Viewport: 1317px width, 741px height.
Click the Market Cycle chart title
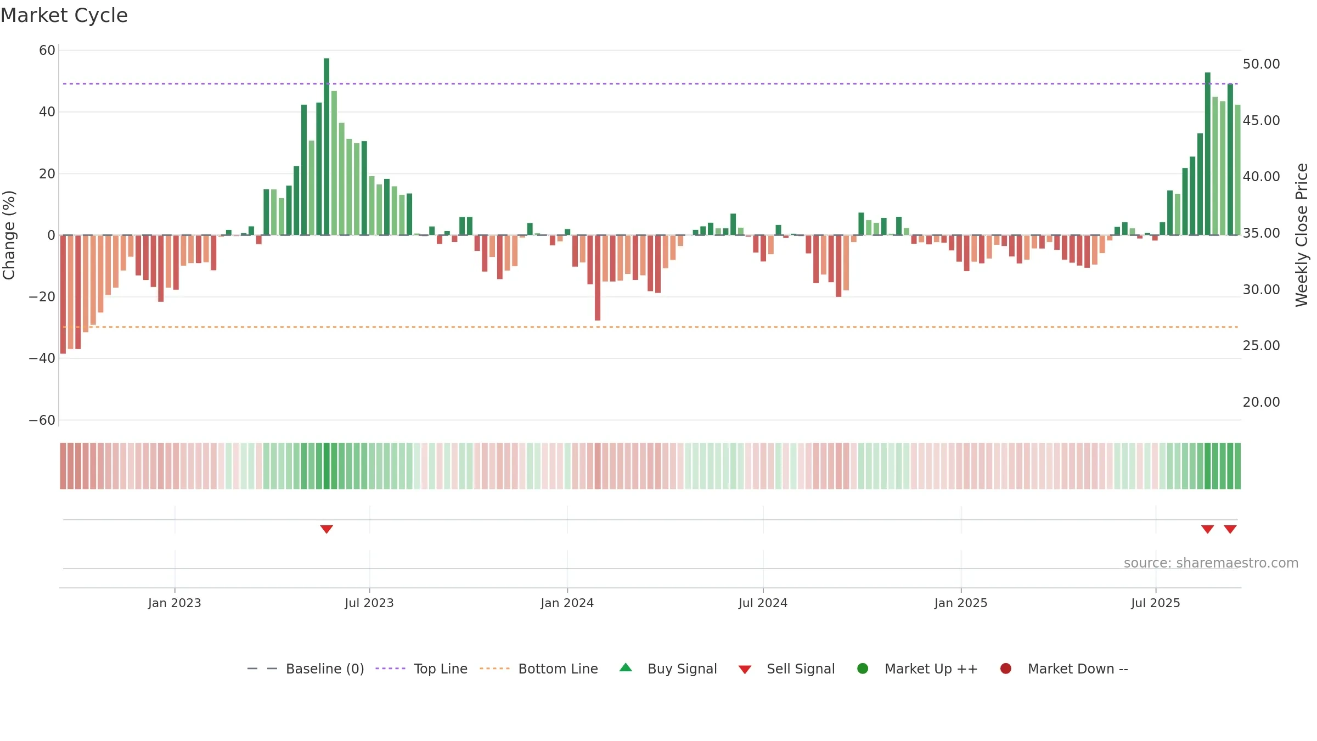(x=64, y=15)
